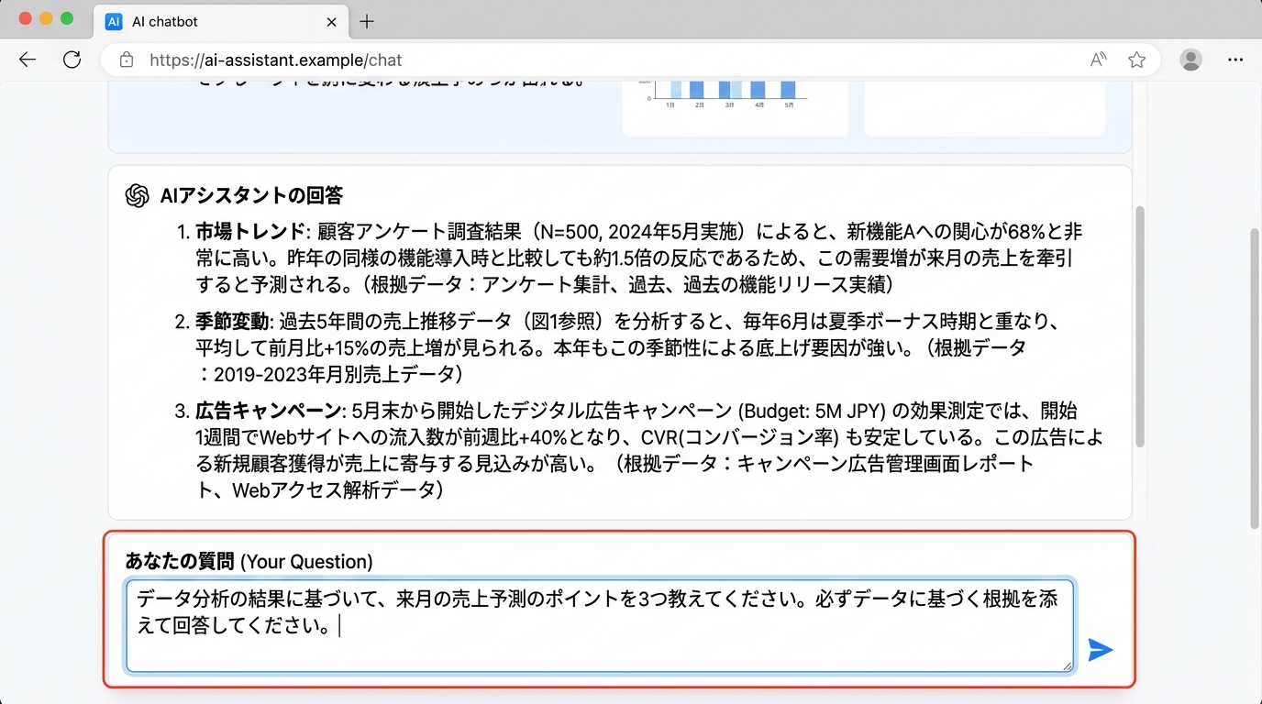This screenshot has height=704, width=1262.
Task: View site information via the lock icon
Action: pos(127,60)
